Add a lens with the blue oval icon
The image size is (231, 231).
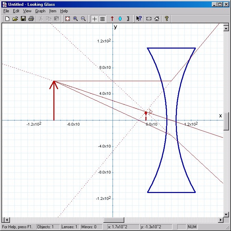pos(120,19)
